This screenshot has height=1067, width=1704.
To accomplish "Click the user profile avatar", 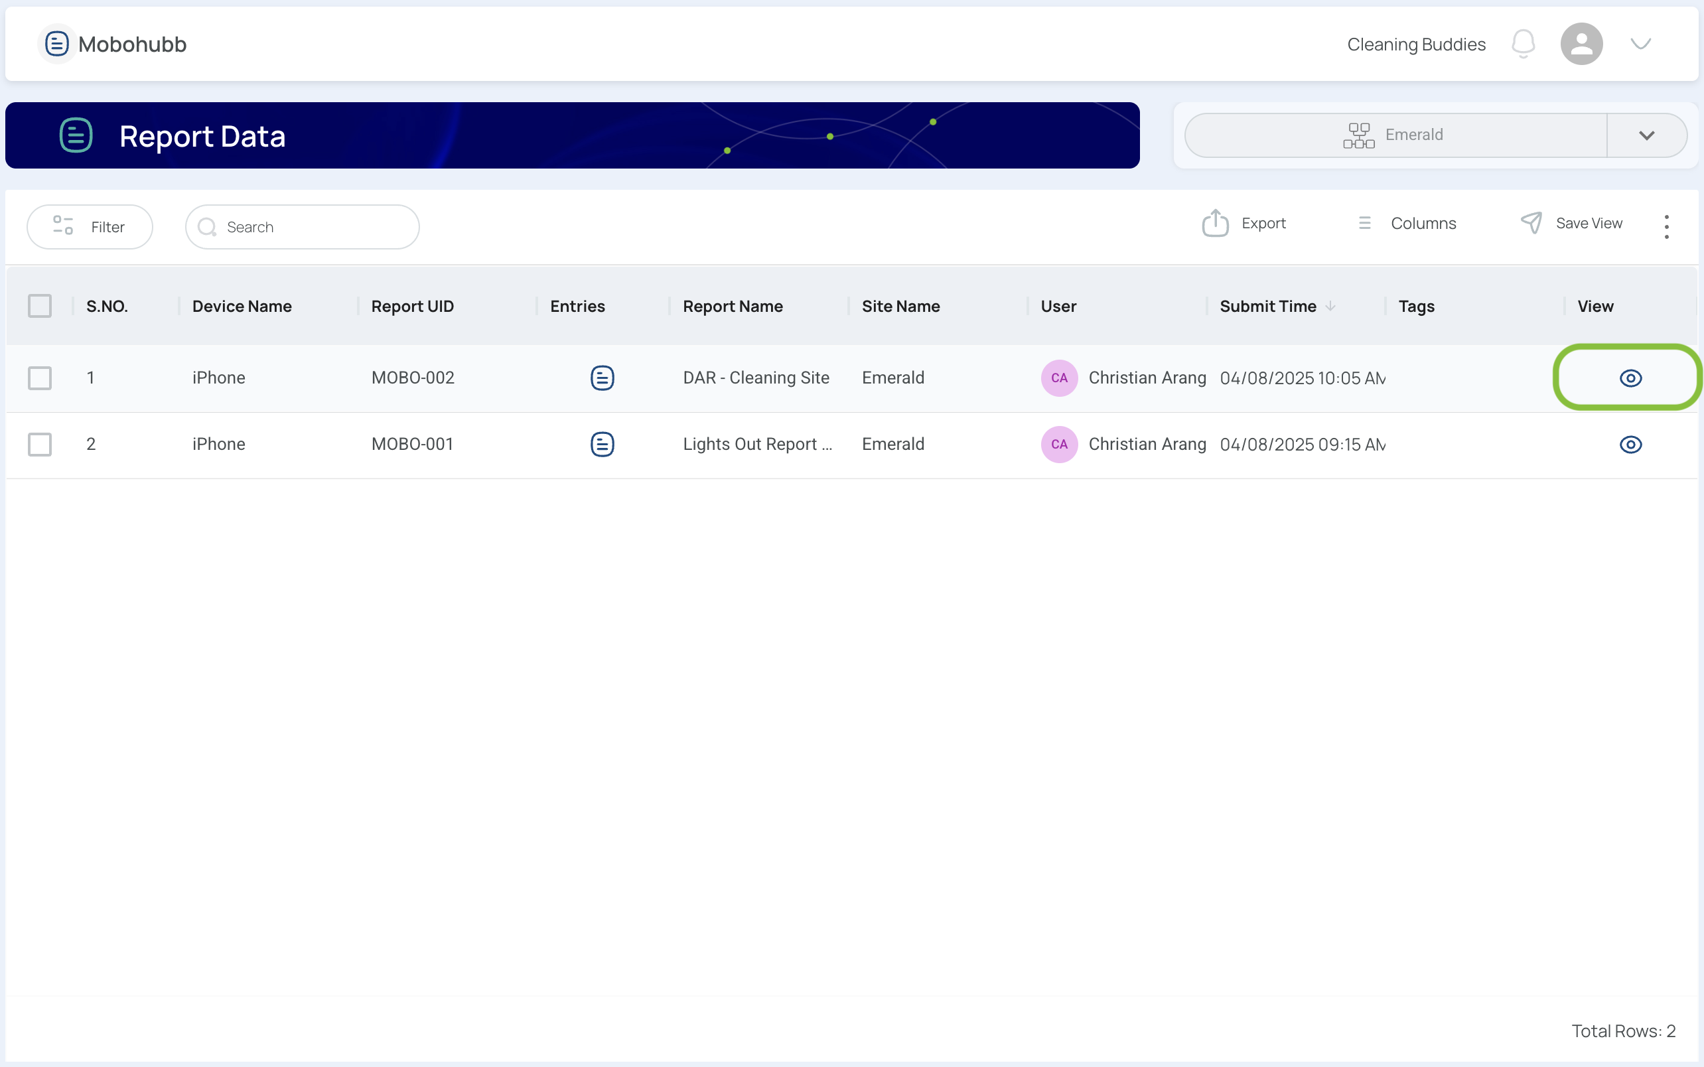I will coord(1581,44).
